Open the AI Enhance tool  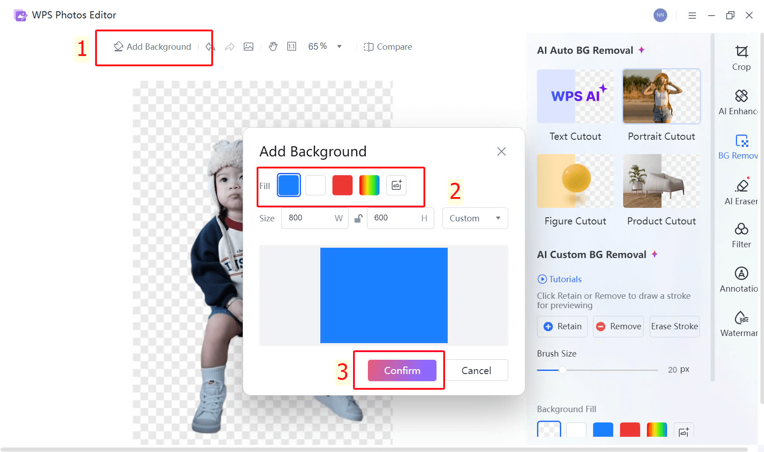739,103
